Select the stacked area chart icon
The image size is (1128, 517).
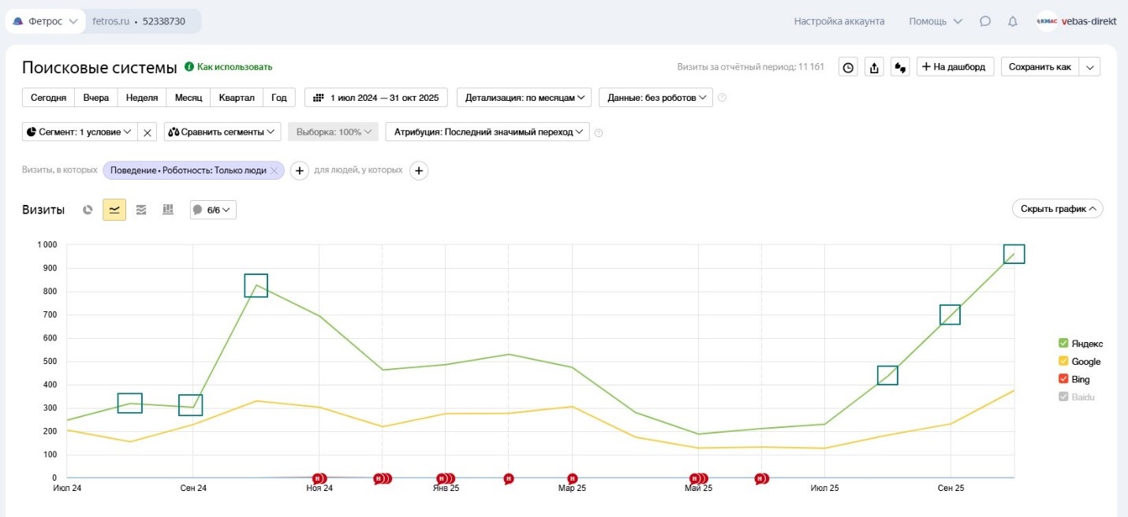[x=141, y=210]
